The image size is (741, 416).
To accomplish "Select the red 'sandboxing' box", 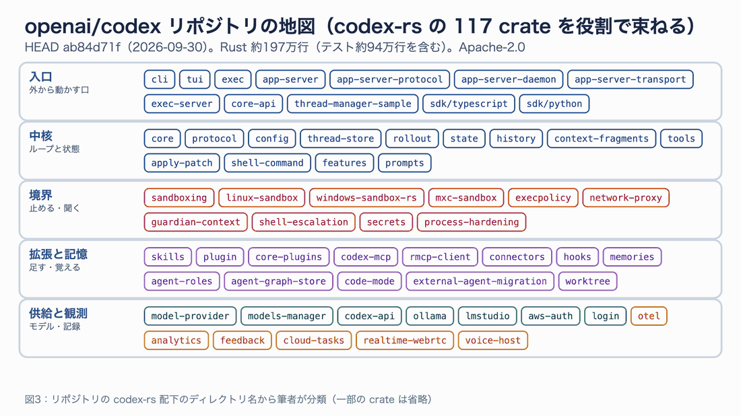I will [179, 198].
